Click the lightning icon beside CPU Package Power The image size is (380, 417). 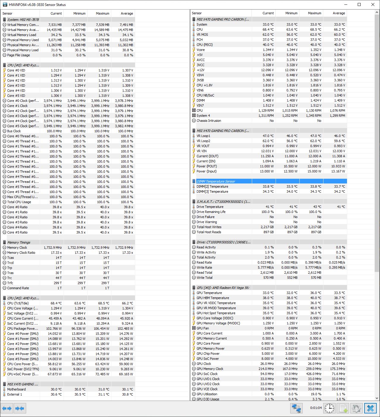(x=4, y=329)
